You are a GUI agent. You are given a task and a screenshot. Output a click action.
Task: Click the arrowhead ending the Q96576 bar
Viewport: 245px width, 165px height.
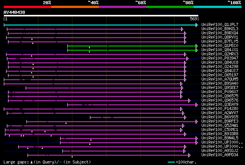point(189,100)
